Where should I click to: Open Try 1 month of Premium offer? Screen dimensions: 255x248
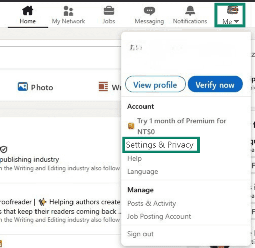(181, 126)
